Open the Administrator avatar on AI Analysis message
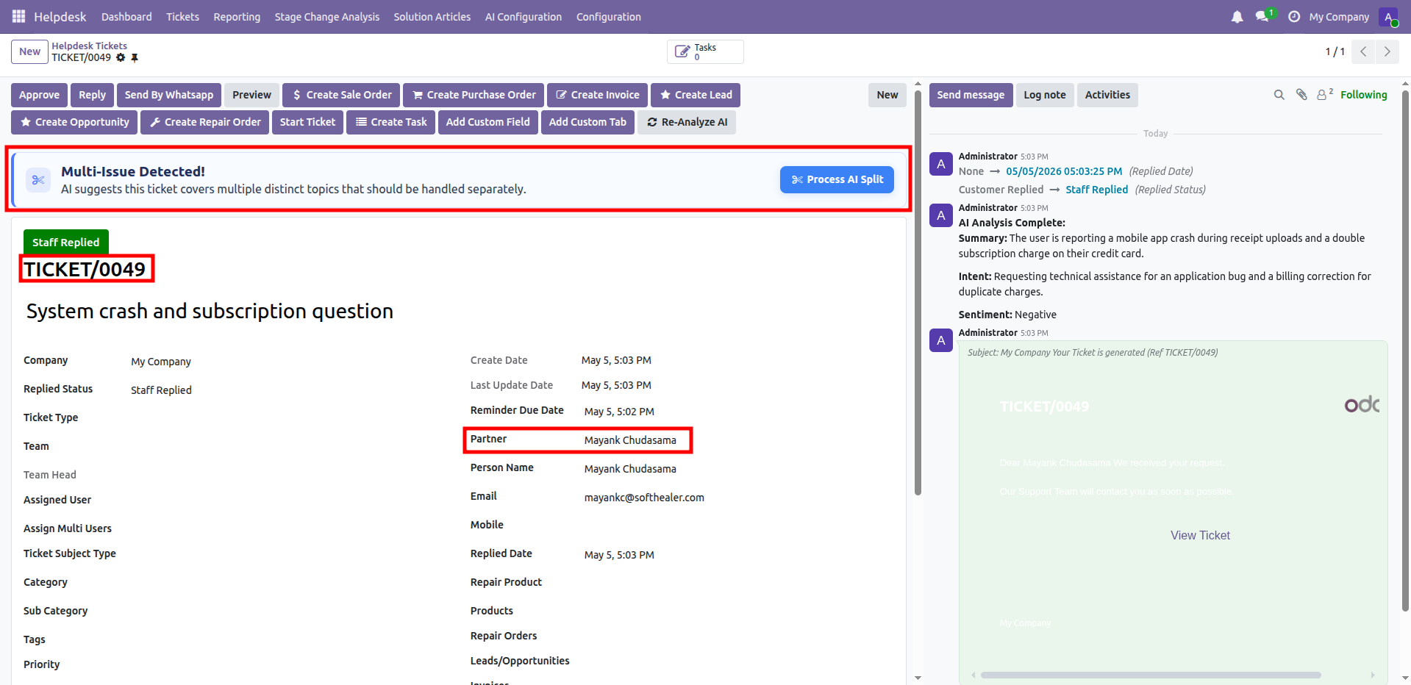 [941, 215]
